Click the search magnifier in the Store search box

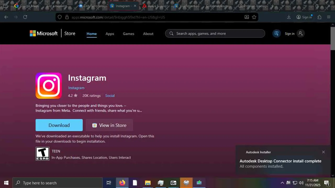point(171,33)
